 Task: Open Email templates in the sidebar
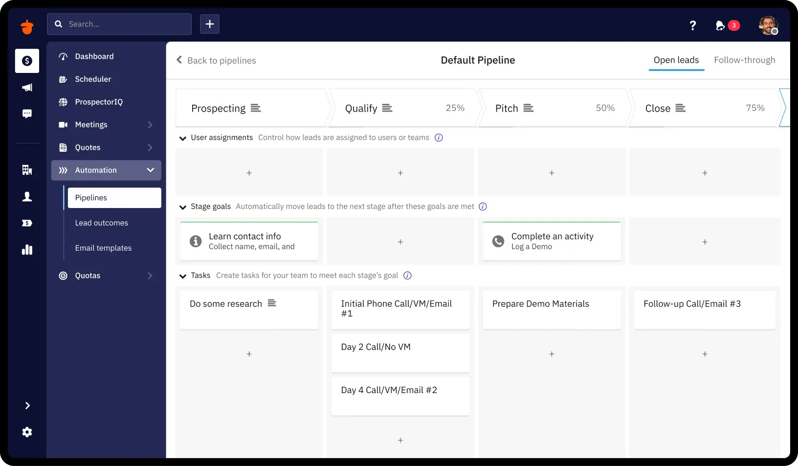coord(103,248)
